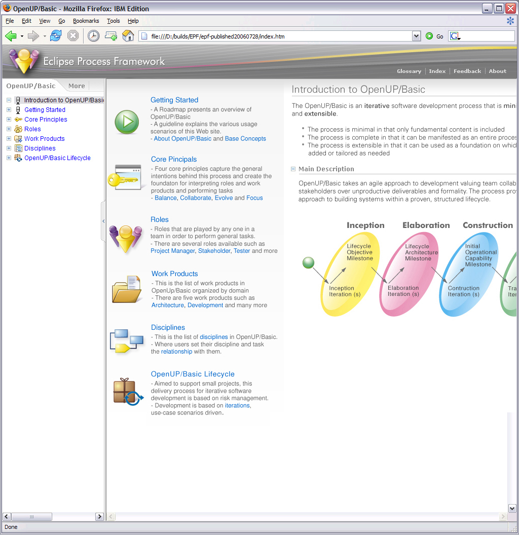Go to the Home page icon
Viewport: 519px width, 535px height.
point(128,36)
